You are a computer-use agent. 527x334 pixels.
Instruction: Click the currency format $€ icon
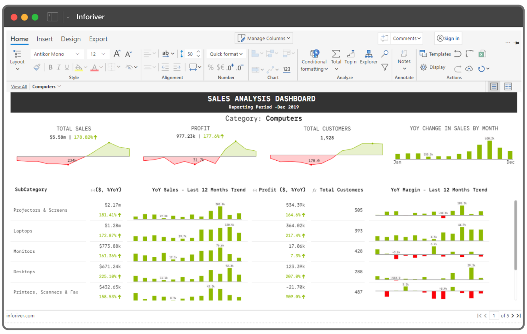220,67
